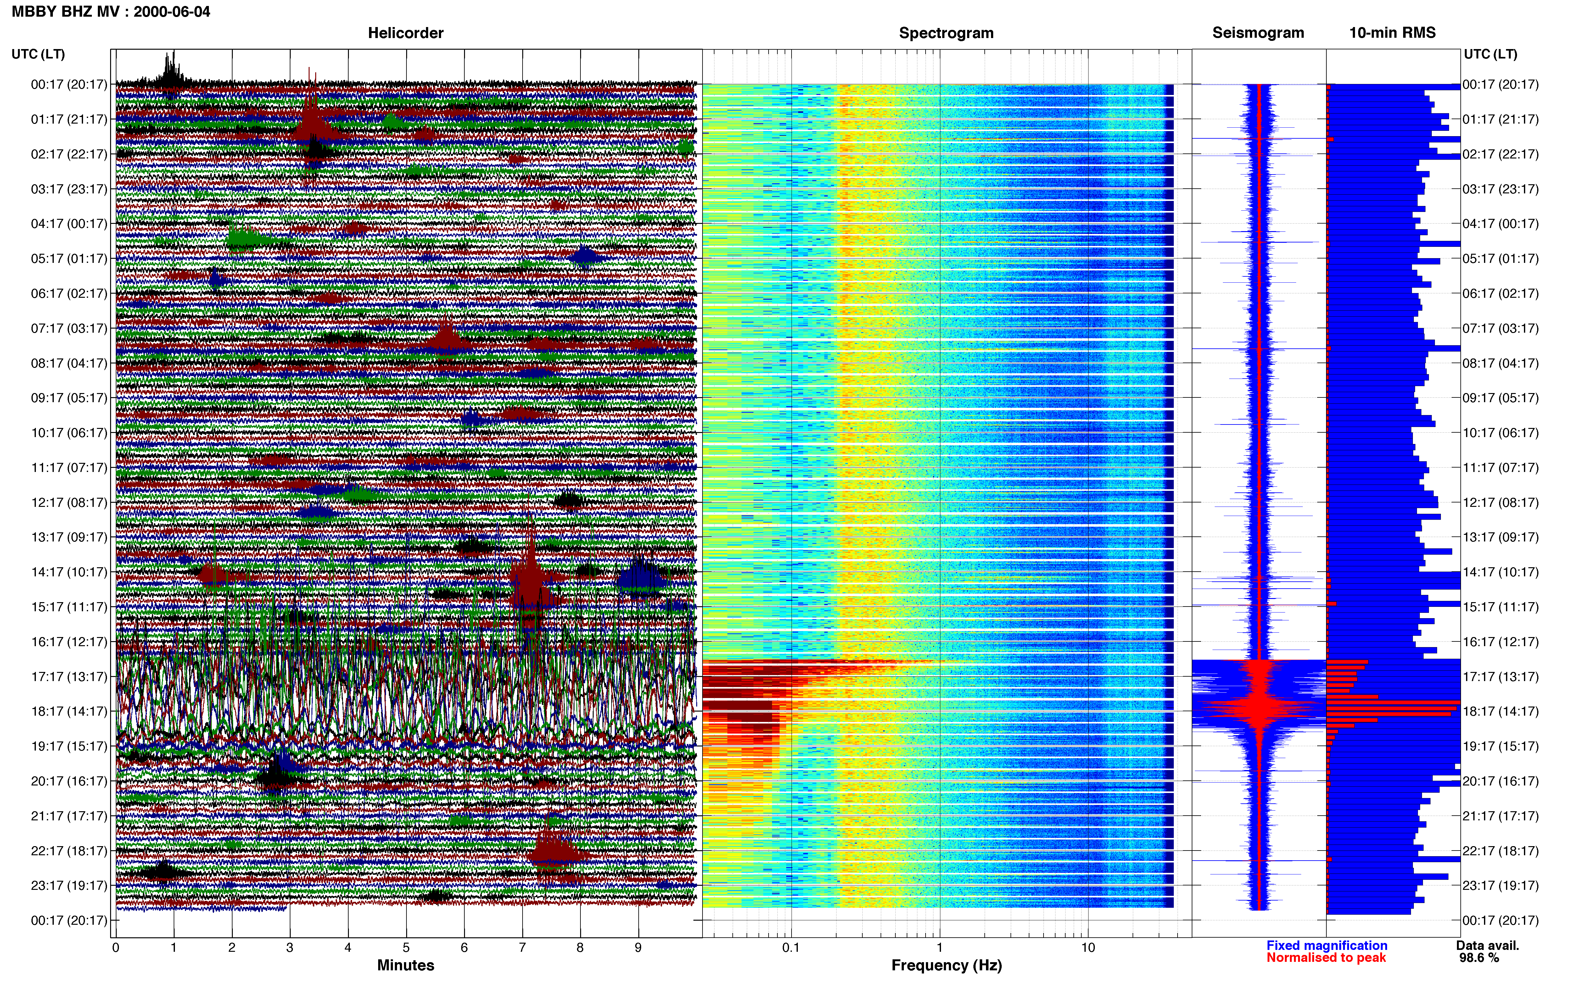Click '07:17 (03:17)' label beside the Helicorder
Image resolution: width=1579 pixels, height=987 pixels.
coord(69,328)
